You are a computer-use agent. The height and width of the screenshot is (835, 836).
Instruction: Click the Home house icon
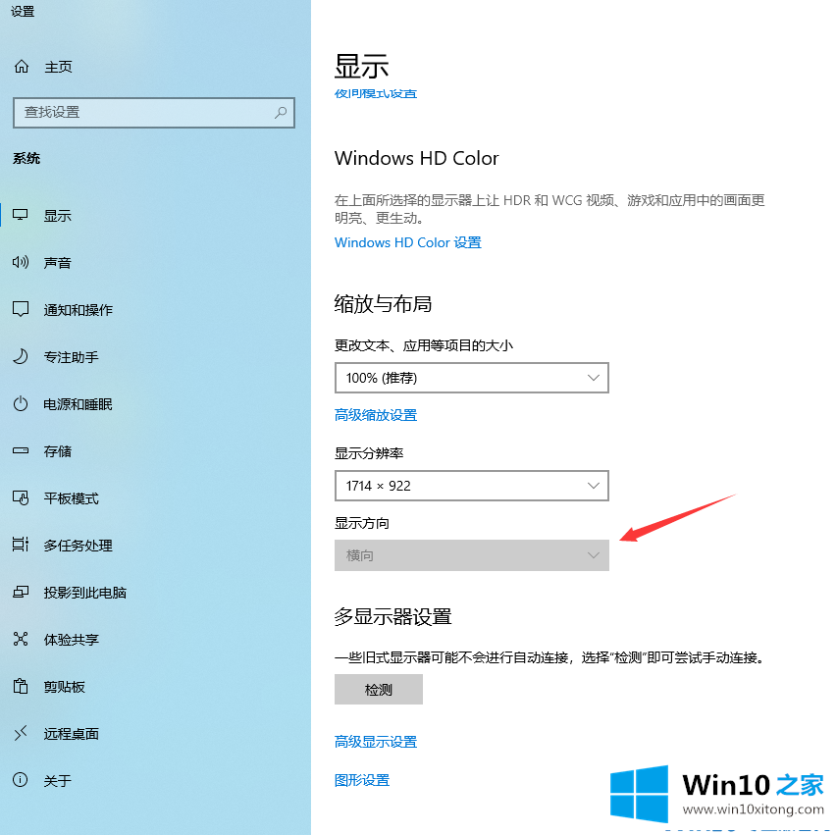pyautogui.click(x=22, y=67)
